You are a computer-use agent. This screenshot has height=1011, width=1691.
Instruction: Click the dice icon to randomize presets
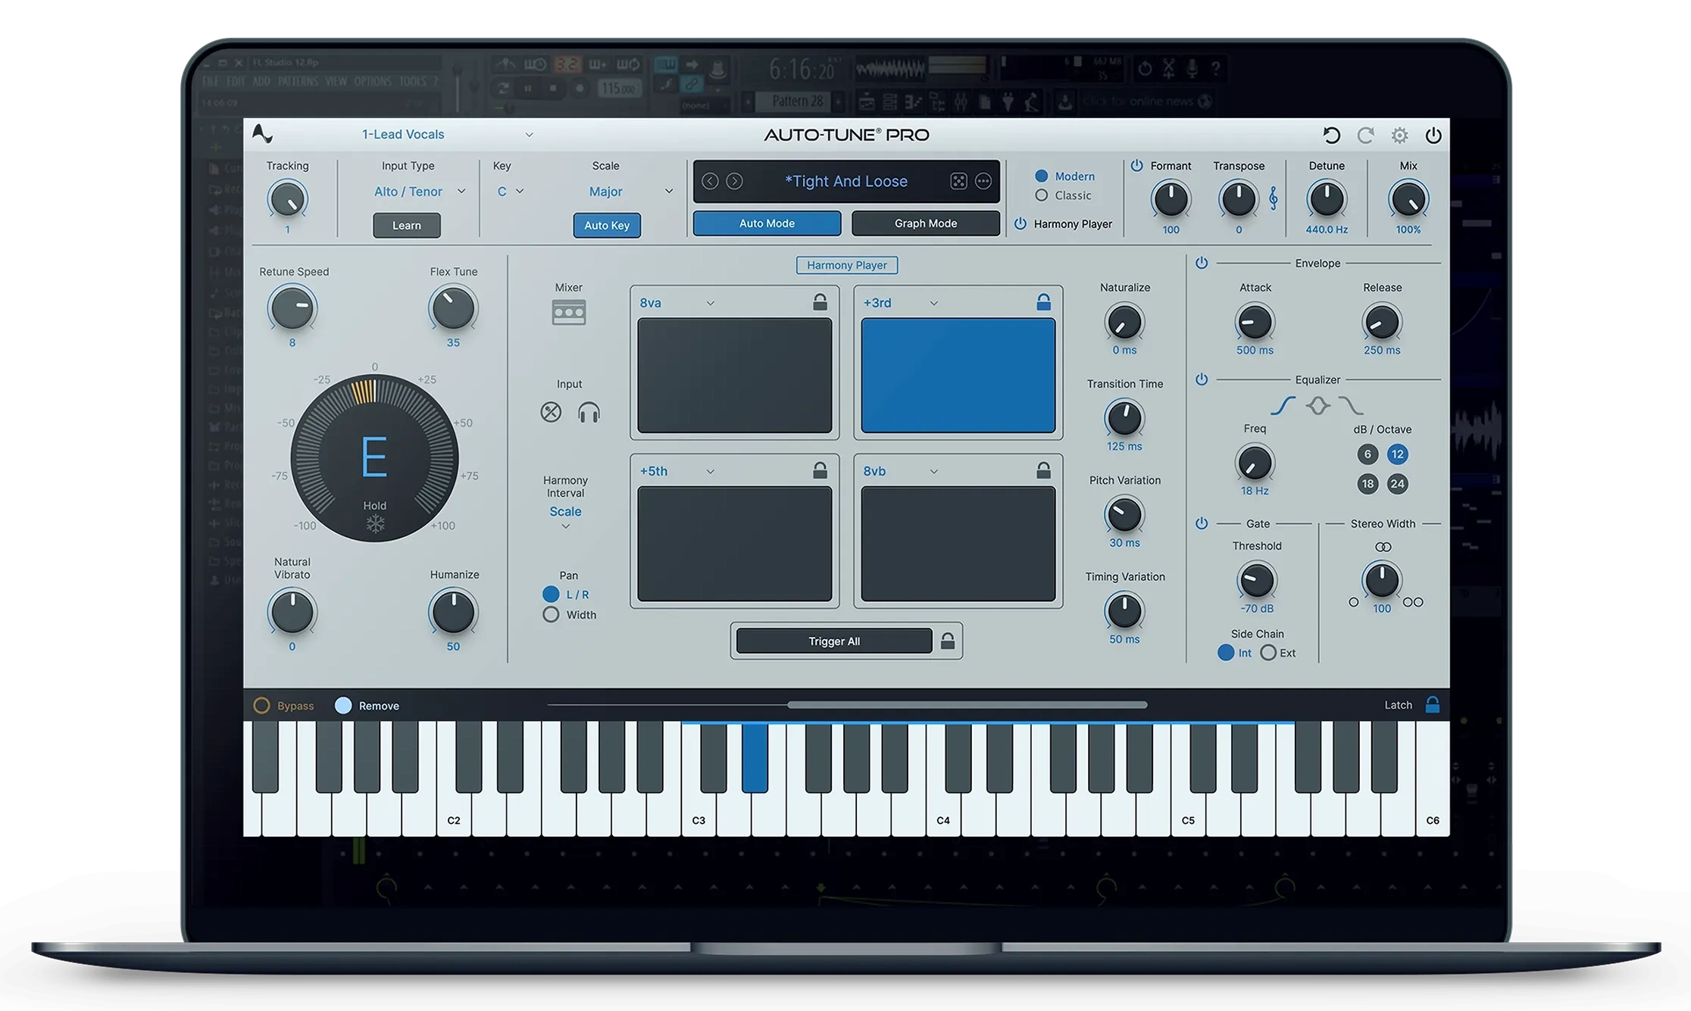[959, 181]
